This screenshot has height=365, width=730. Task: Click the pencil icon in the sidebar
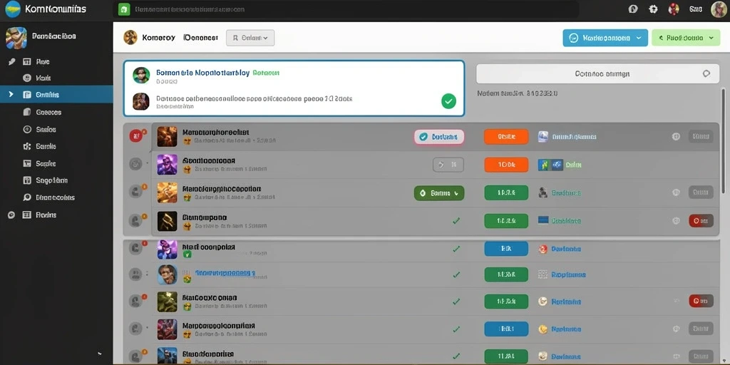(12, 61)
